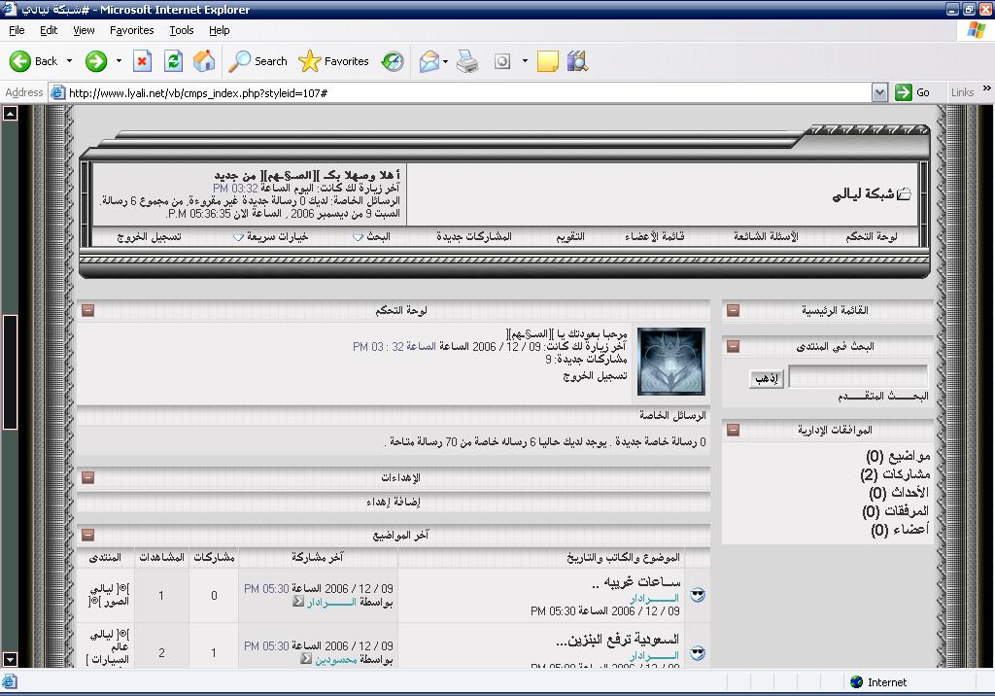Viewport: 995px width, 696px height.
Task: Open the History toolbar icon
Action: [393, 61]
